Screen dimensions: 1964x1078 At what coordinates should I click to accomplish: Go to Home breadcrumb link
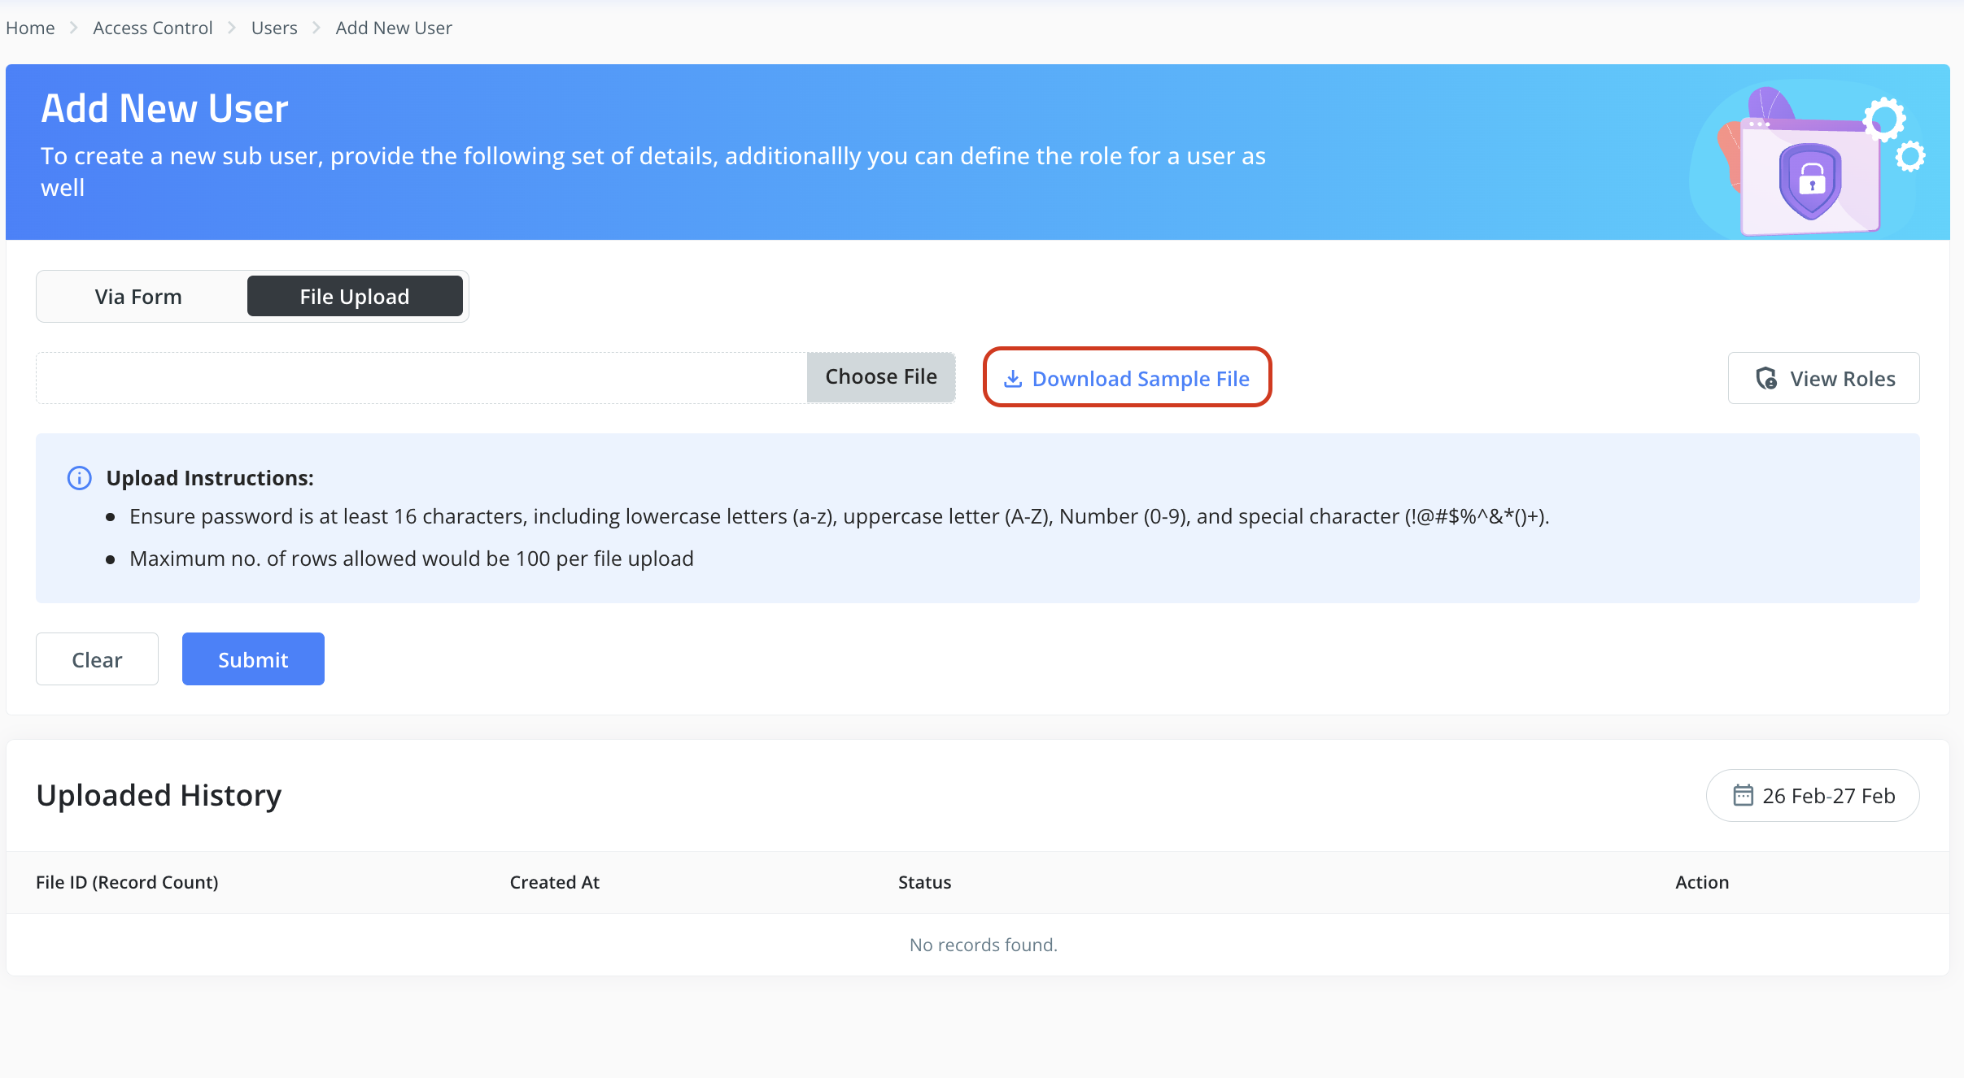click(30, 28)
